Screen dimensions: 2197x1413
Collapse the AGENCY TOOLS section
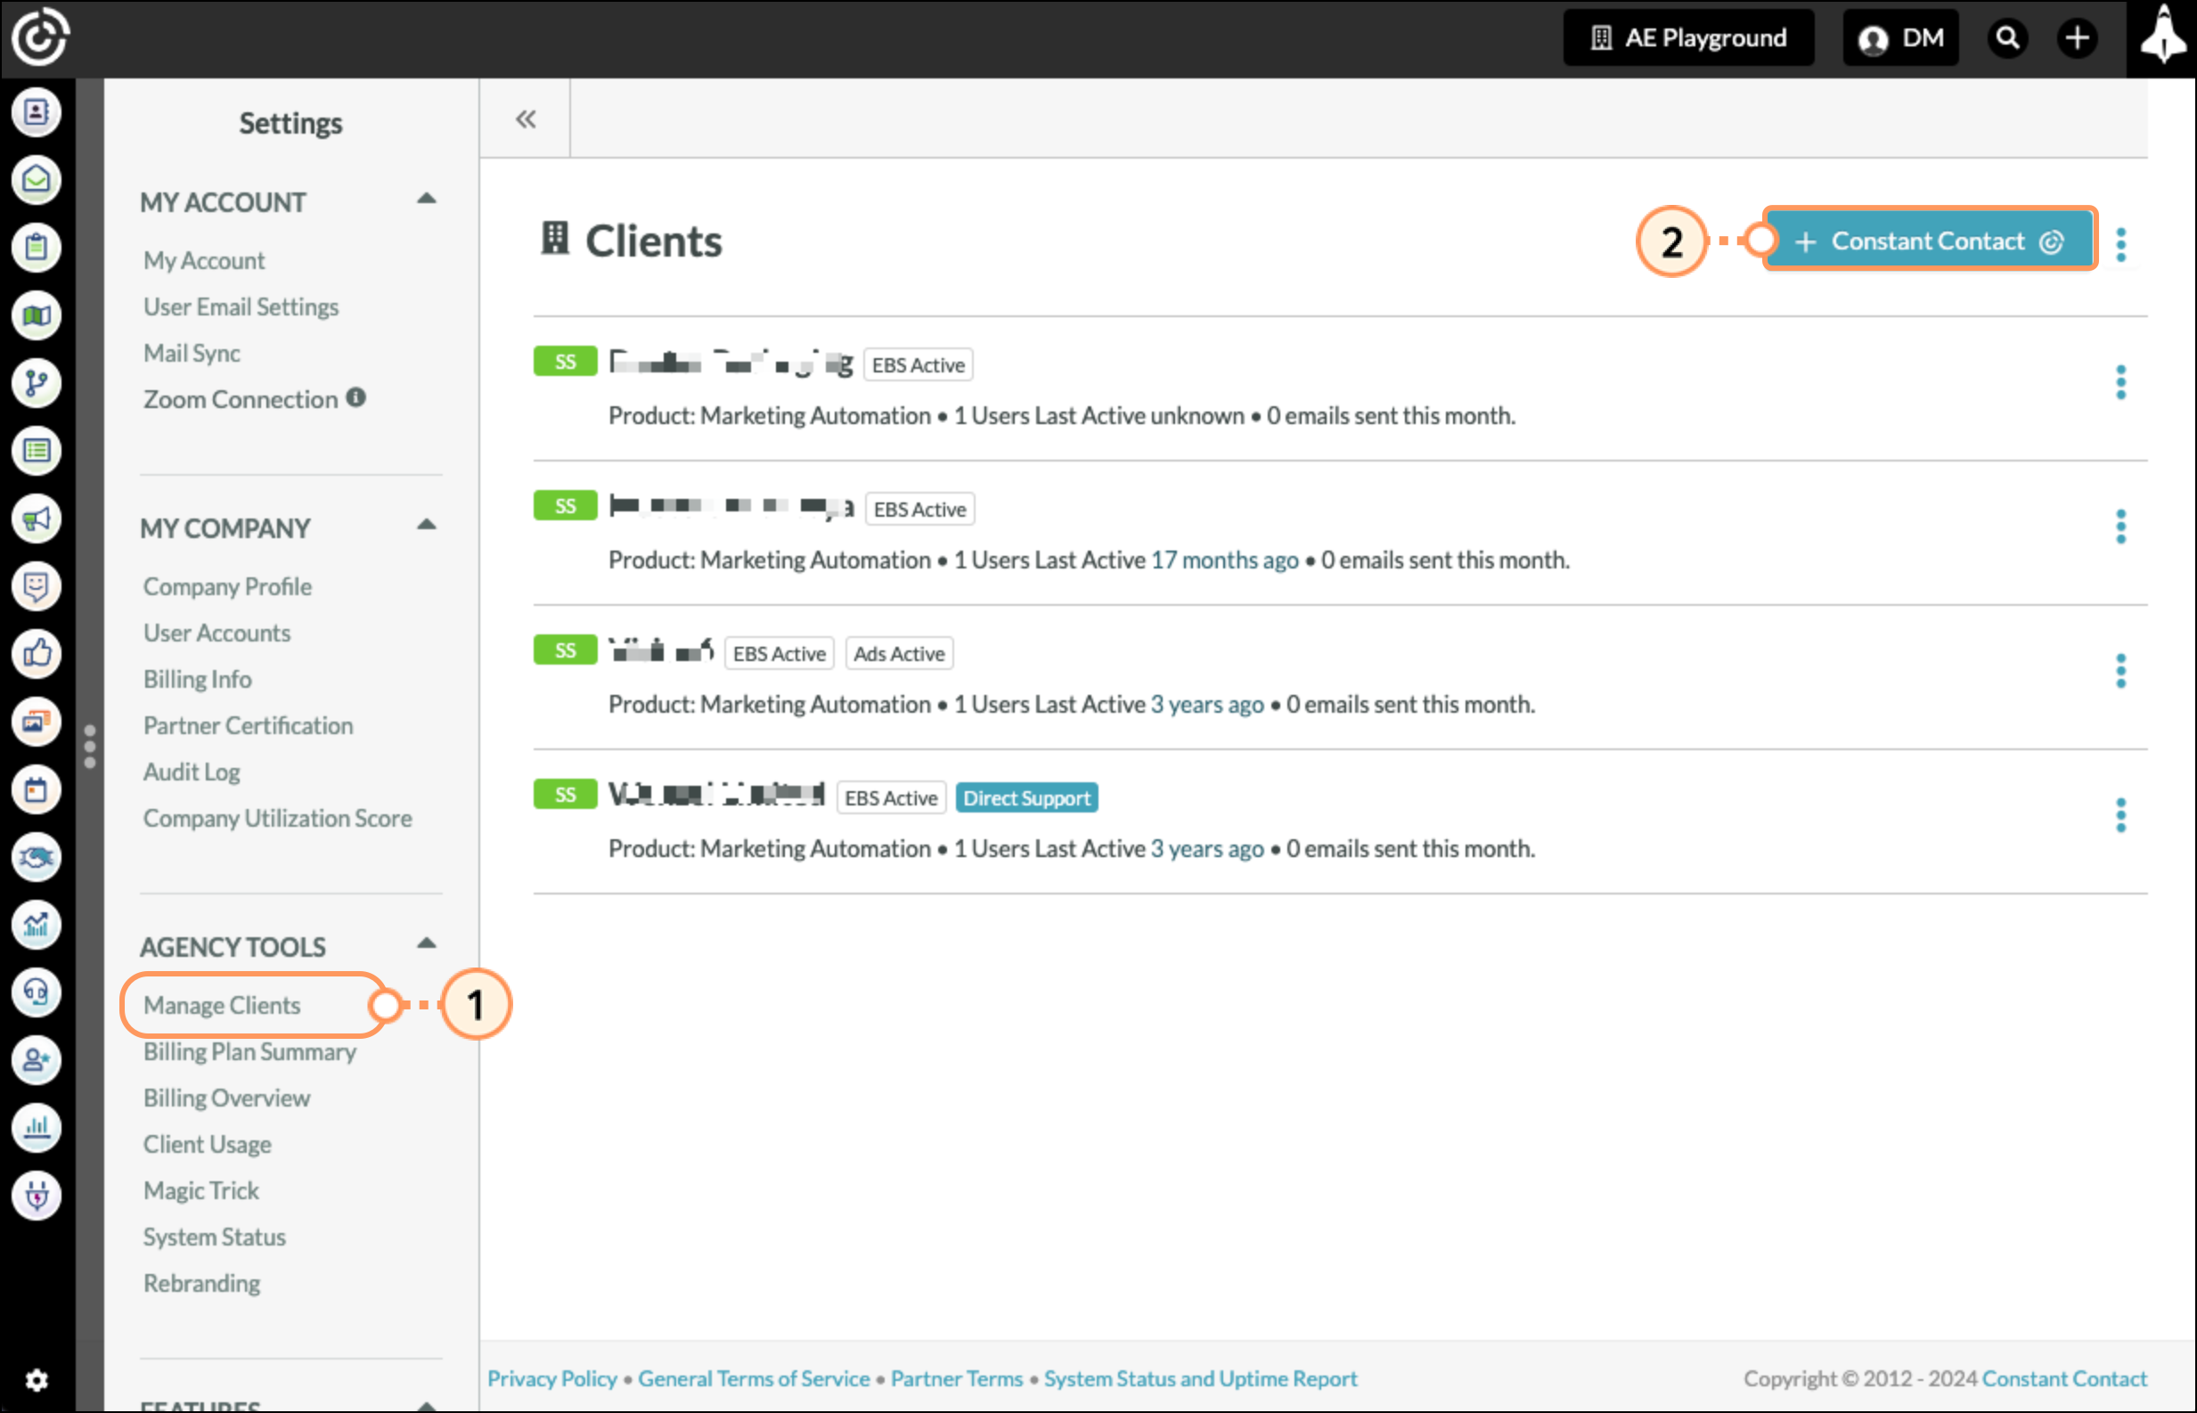[x=427, y=944]
